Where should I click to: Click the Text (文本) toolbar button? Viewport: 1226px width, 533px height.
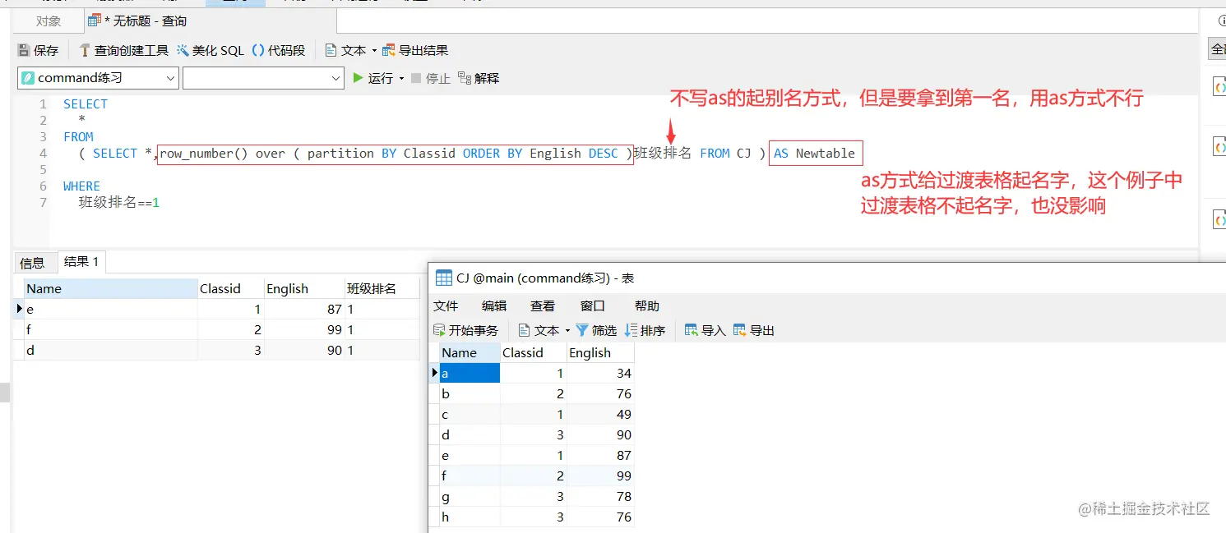tap(345, 50)
